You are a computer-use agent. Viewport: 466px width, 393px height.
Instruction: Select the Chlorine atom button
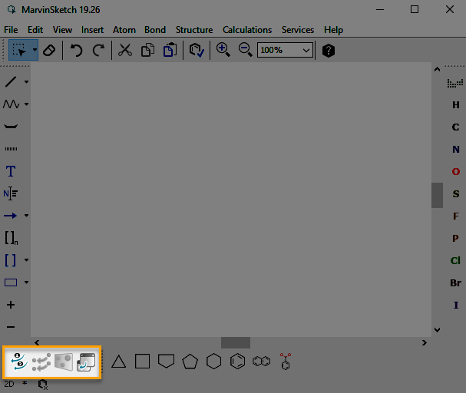(455, 260)
